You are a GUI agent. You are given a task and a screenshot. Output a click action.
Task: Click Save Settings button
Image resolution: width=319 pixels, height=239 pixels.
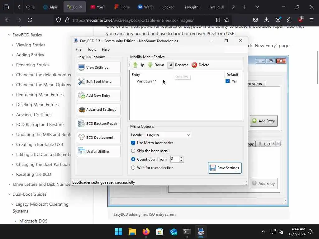225,168
